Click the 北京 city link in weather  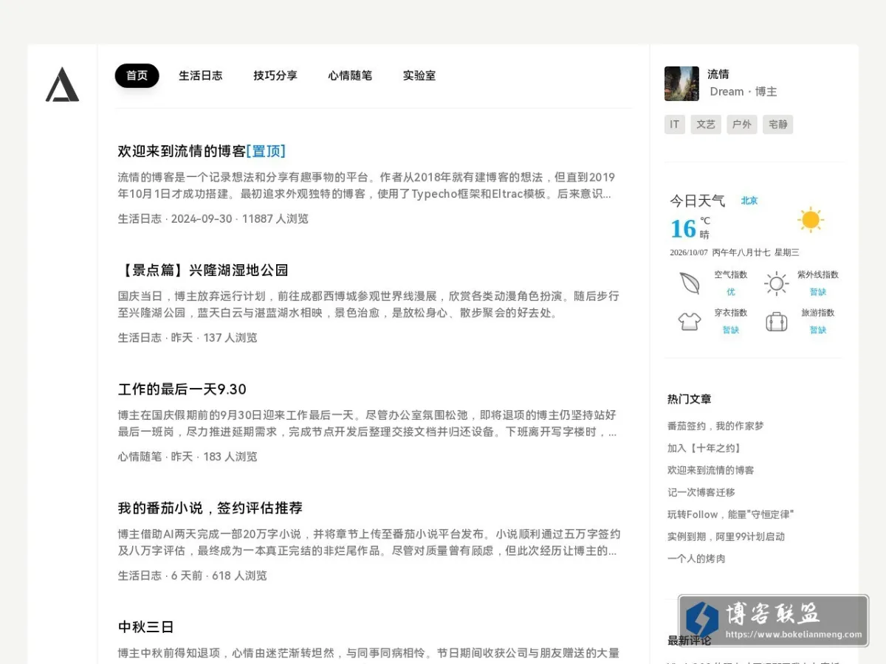[x=749, y=201]
